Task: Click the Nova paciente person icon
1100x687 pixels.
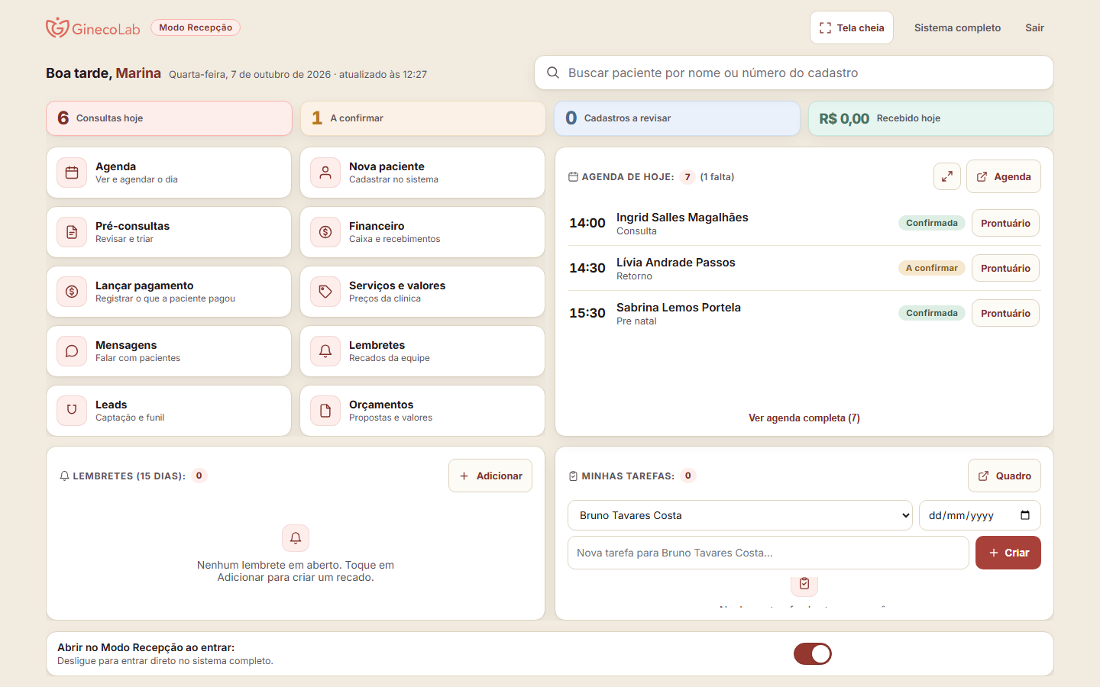Action: click(x=325, y=173)
